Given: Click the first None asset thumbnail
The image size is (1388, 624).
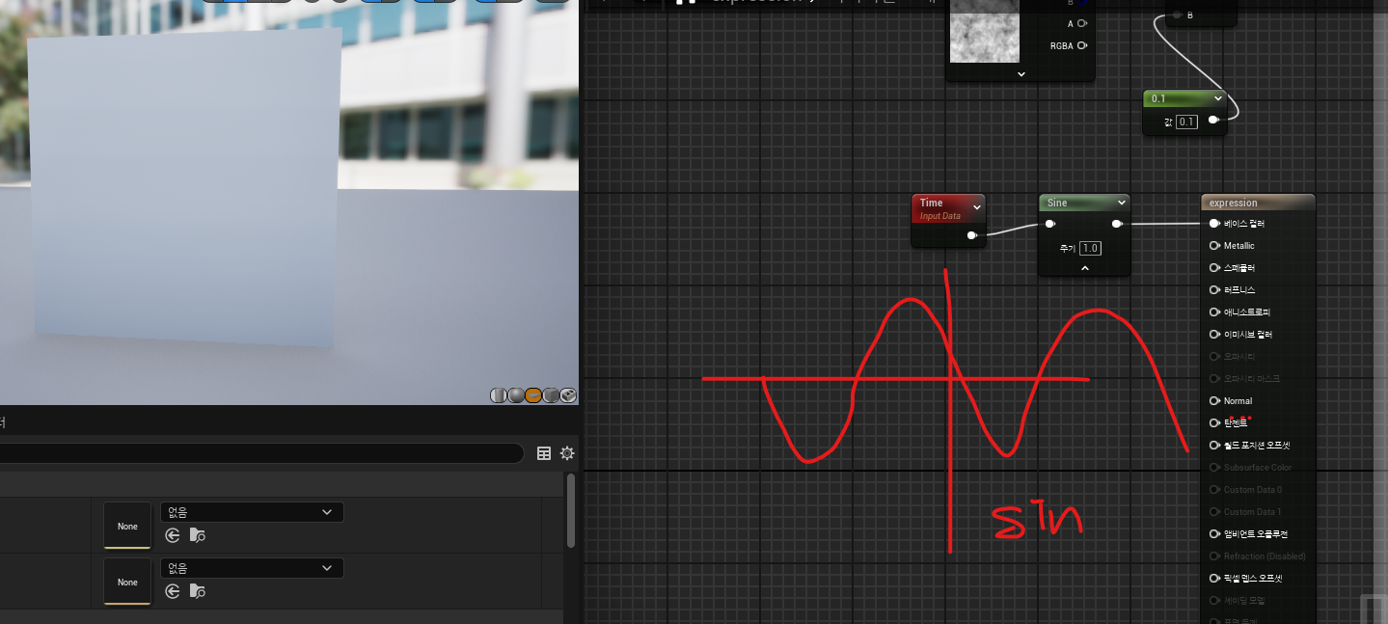Looking at the screenshot, I should coord(127,526).
